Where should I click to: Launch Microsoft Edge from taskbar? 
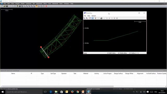51,92
